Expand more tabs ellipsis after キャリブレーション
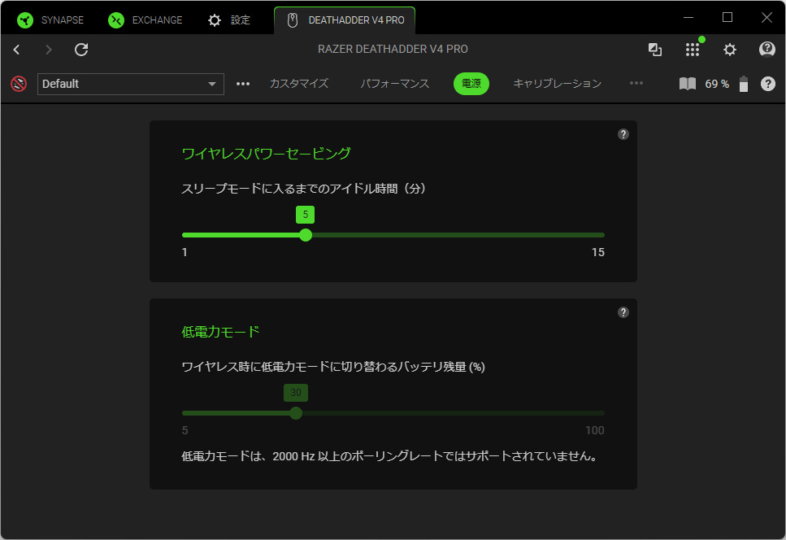Screen dimensions: 786x540 (x=636, y=83)
